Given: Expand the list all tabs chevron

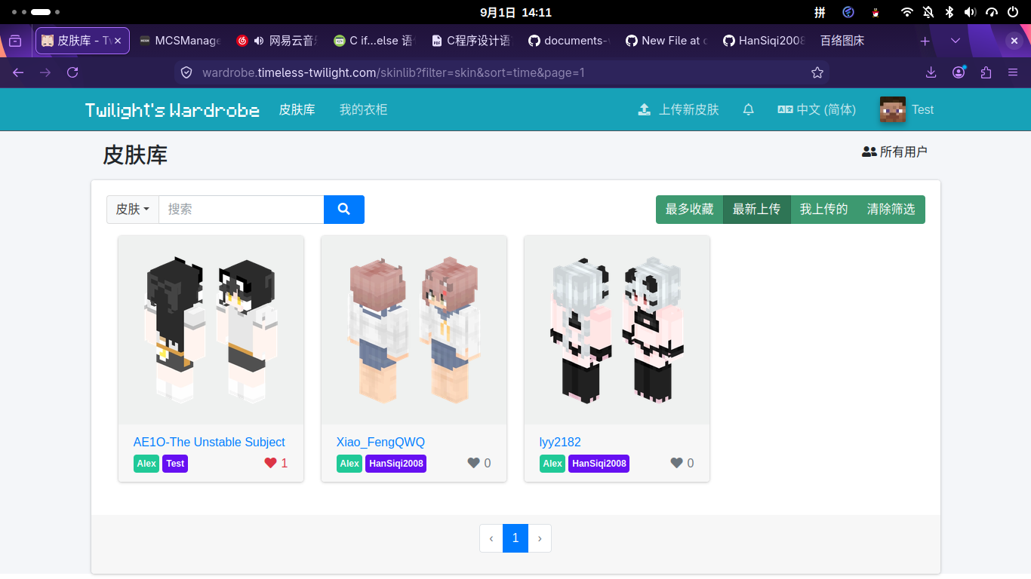Looking at the screenshot, I should click(956, 41).
